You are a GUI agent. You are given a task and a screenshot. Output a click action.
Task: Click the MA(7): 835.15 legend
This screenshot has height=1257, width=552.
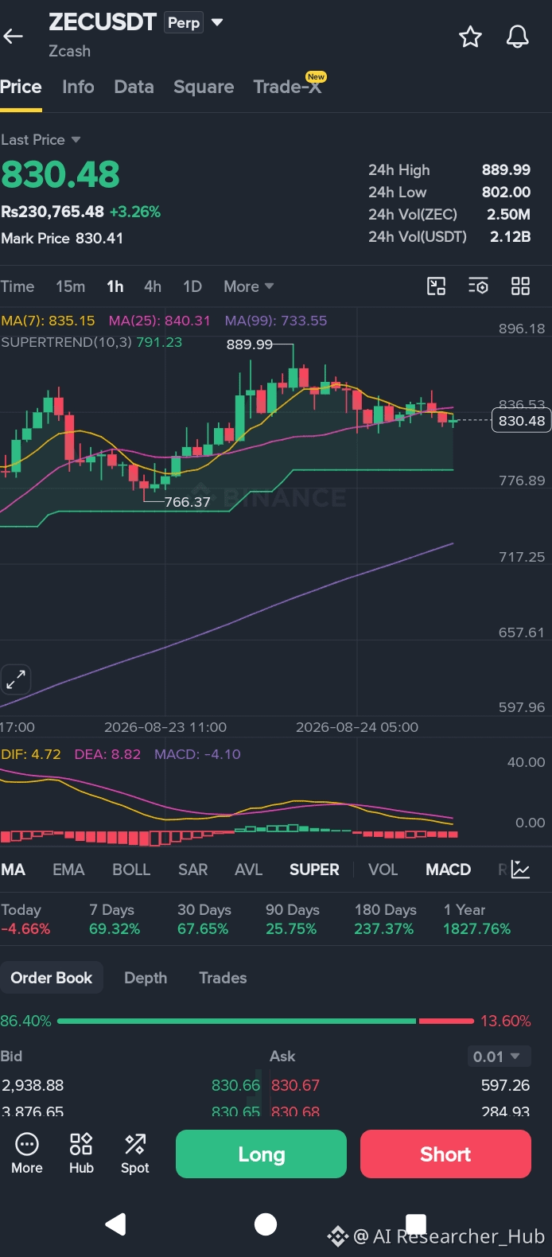pos(48,321)
